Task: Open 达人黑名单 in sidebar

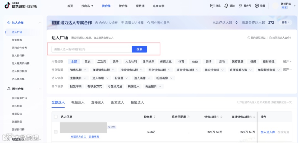Action: pyautogui.click(x=18, y=79)
